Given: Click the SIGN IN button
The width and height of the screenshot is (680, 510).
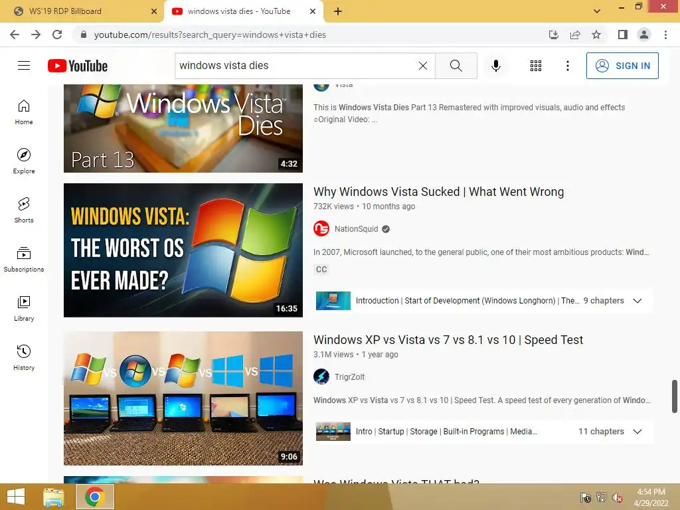Looking at the screenshot, I should coord(622,66).
